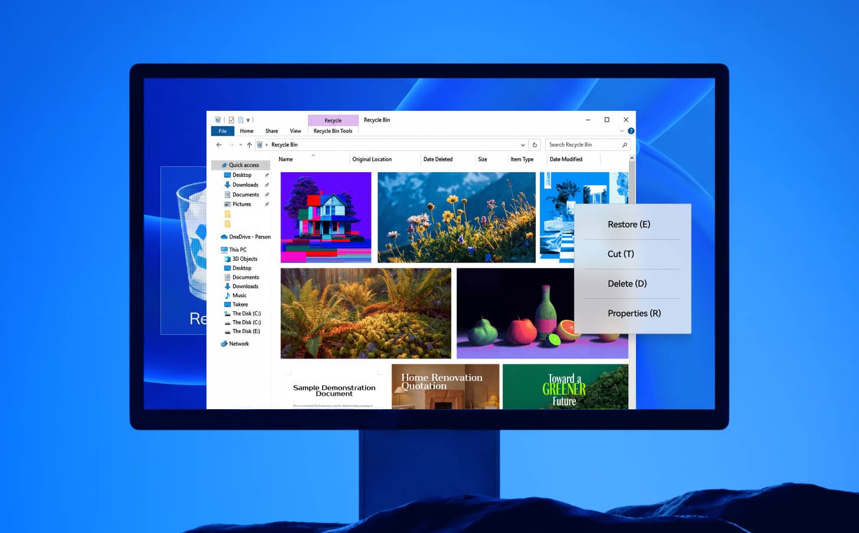The image size is (859, 533).
Task: Select the forest ferns photo thumbnail
Action: pos(366,313)
